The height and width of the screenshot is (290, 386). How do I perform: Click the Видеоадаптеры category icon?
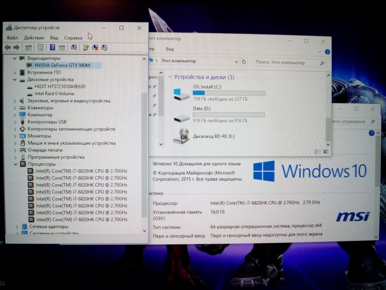coord(22,58)
